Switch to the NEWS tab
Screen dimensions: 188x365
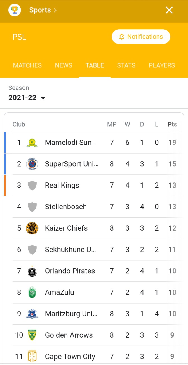coord(64,65)
